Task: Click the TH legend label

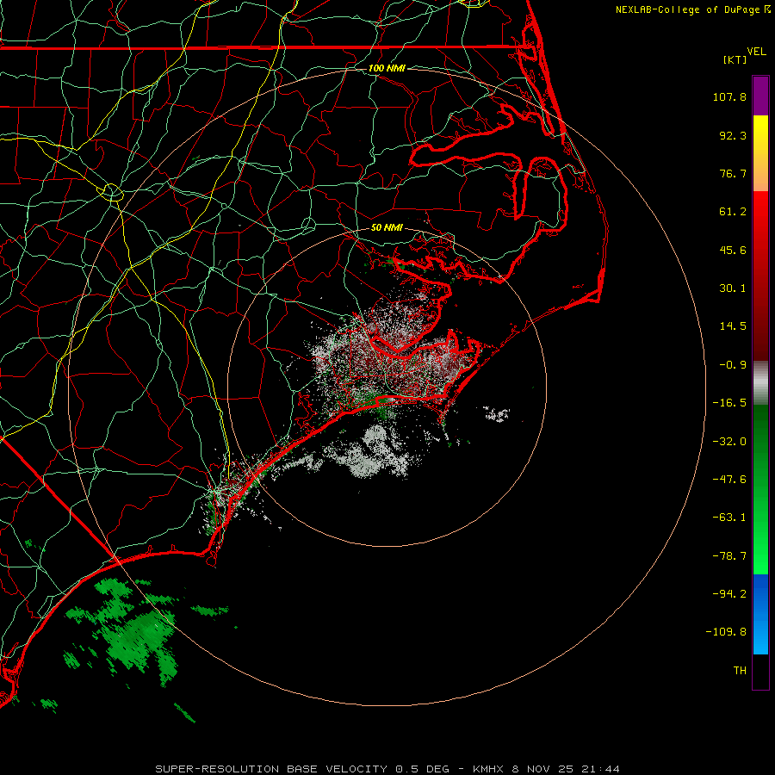Action: 740,670
